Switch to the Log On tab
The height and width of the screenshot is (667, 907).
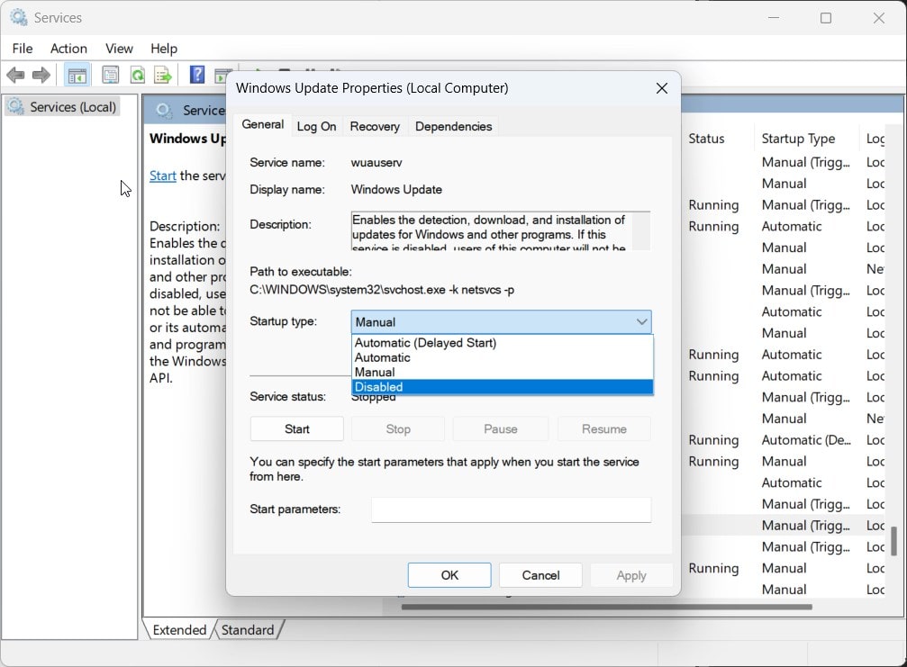(316, 127)
